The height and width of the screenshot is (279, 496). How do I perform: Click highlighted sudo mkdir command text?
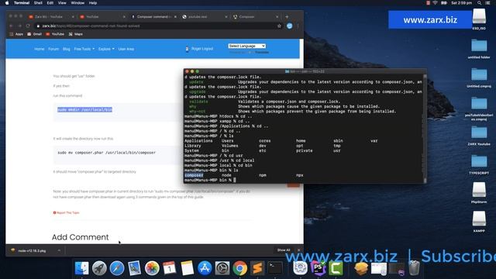(x=84, y=109)
